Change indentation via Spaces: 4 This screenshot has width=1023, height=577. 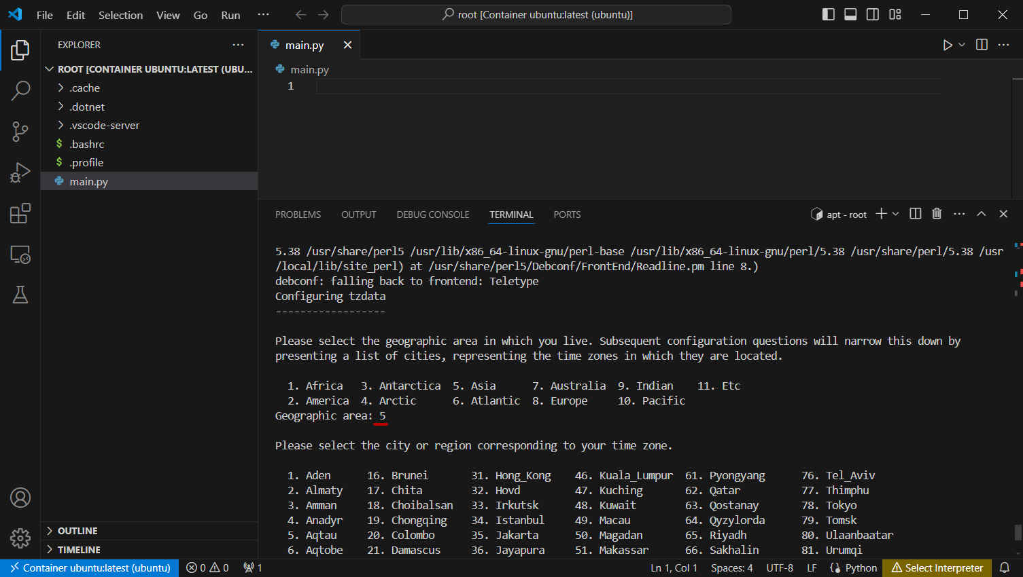(x=731, y=568)
